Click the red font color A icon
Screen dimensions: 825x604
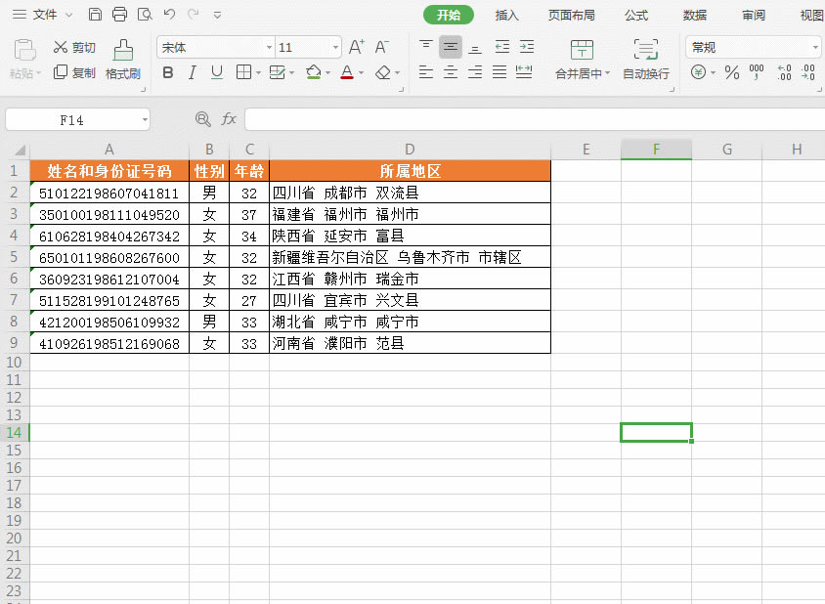pyautogui.click(x=347, y=72)
